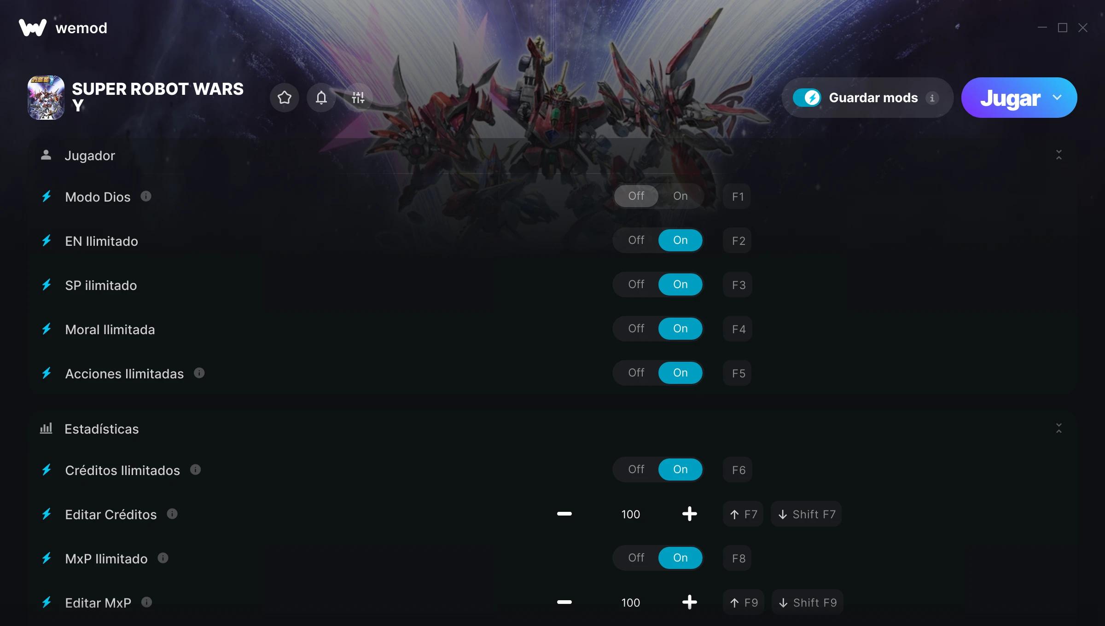Click the F4 hotkey for Moral Ilimitada
Image resolution: width=1105 pixels, height=626 pixels.
pos(738,329)
